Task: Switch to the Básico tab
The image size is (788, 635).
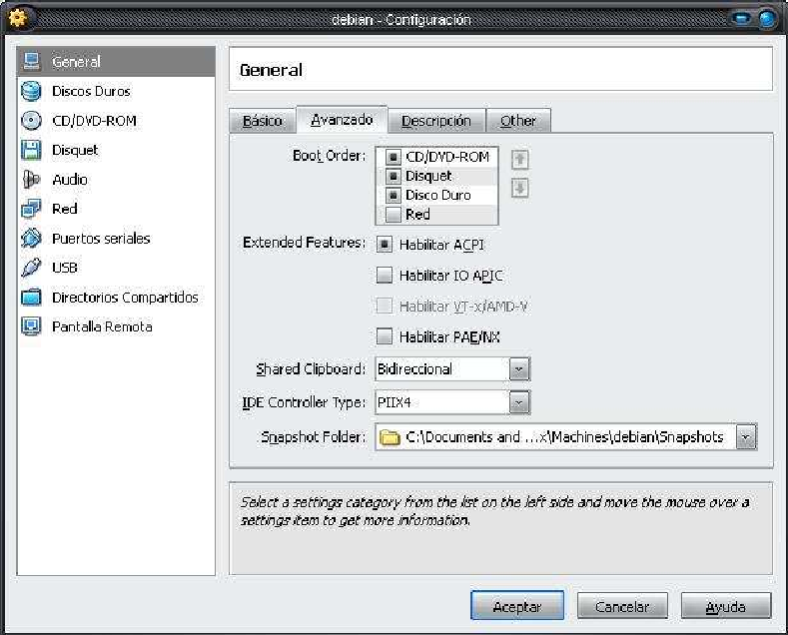Action: (x=262, y=121)
